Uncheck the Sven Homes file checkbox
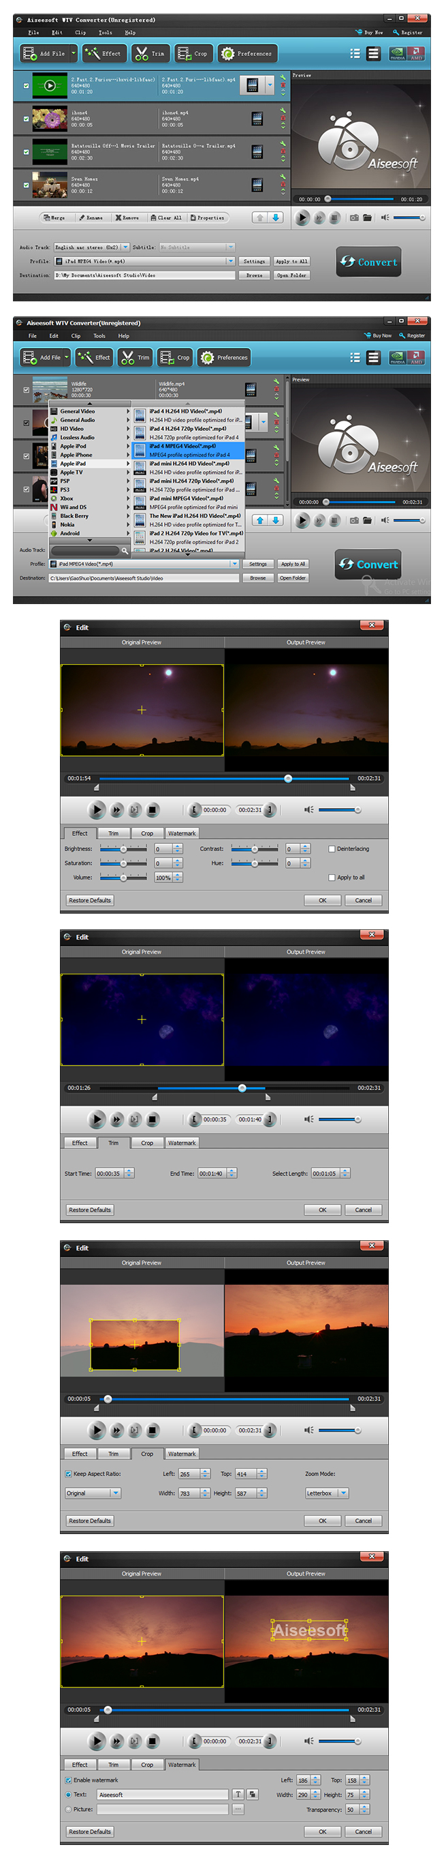 [27, 185]
